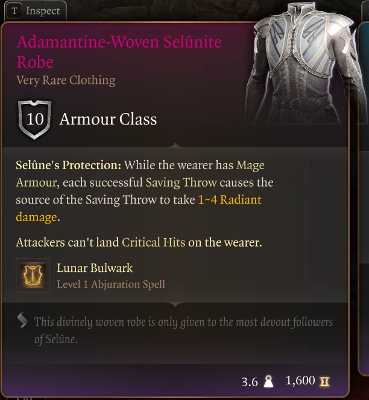Click the weight icon beside 3.6
This screenshot has height=400, width=369.
coord(268,382)
